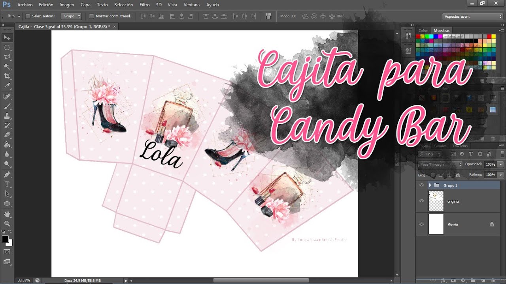506x284 pixels.
Task: Select the Ellipse shape tool
Action: pyautogui.click(x=7, y=204)
